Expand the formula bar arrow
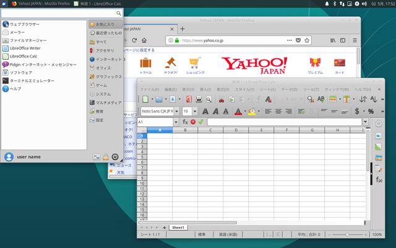Viewport: 396px width, 248px height. pyautogui.click(x=366, y=122)
